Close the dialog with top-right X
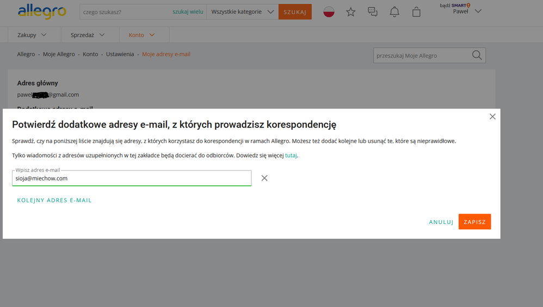This screenshot has height=307, width=543. pos(492,117)
